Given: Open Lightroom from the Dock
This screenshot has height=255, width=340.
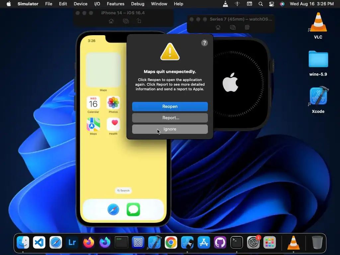Looking at the screenshot, I should 72,242.
